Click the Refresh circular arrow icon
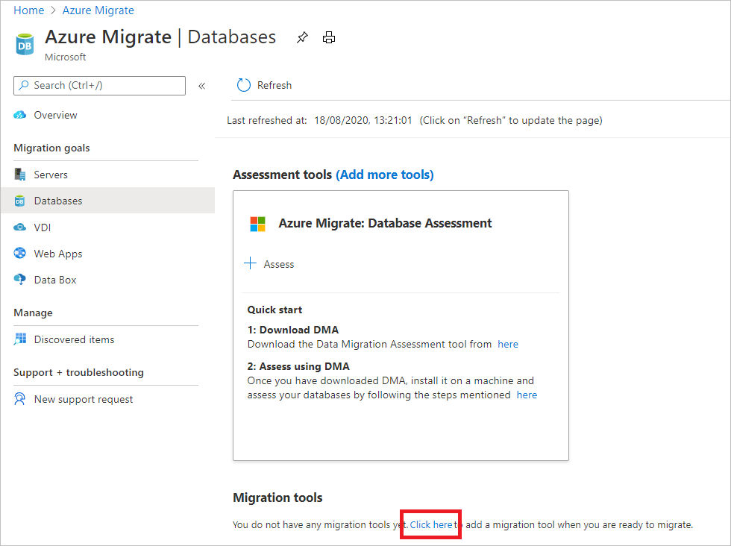This screenshot has height=546, width=731. pos(243,85)
